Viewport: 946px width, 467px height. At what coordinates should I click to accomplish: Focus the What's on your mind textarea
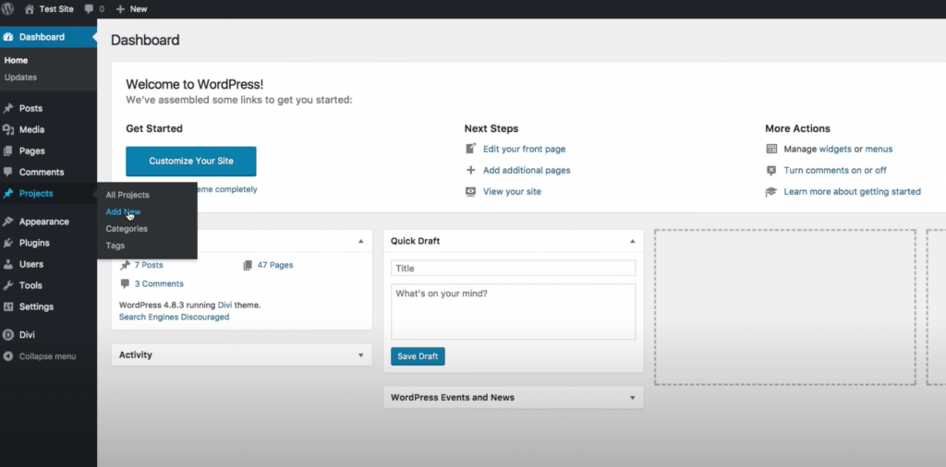tap(514, 312)
